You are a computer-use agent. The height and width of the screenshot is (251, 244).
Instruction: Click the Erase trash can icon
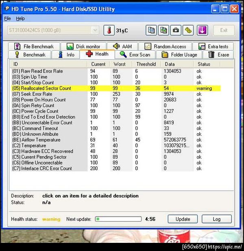click(x=211, y=54)
